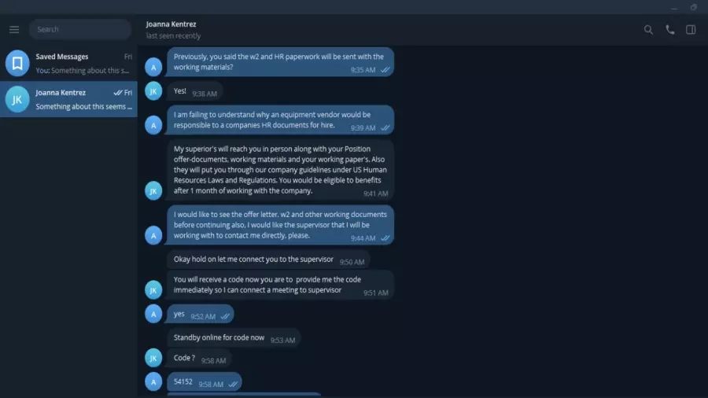708x398 pixels.
Task: Search in this chat via magnifier icon
Action: 648,30
